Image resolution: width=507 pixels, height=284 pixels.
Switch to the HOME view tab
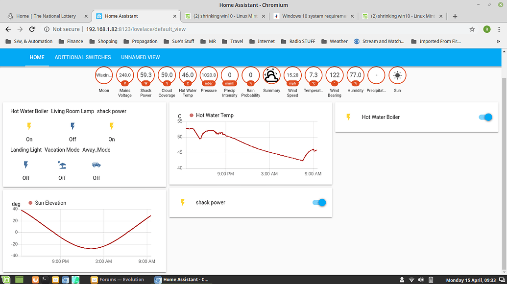(x=37, y=57)
